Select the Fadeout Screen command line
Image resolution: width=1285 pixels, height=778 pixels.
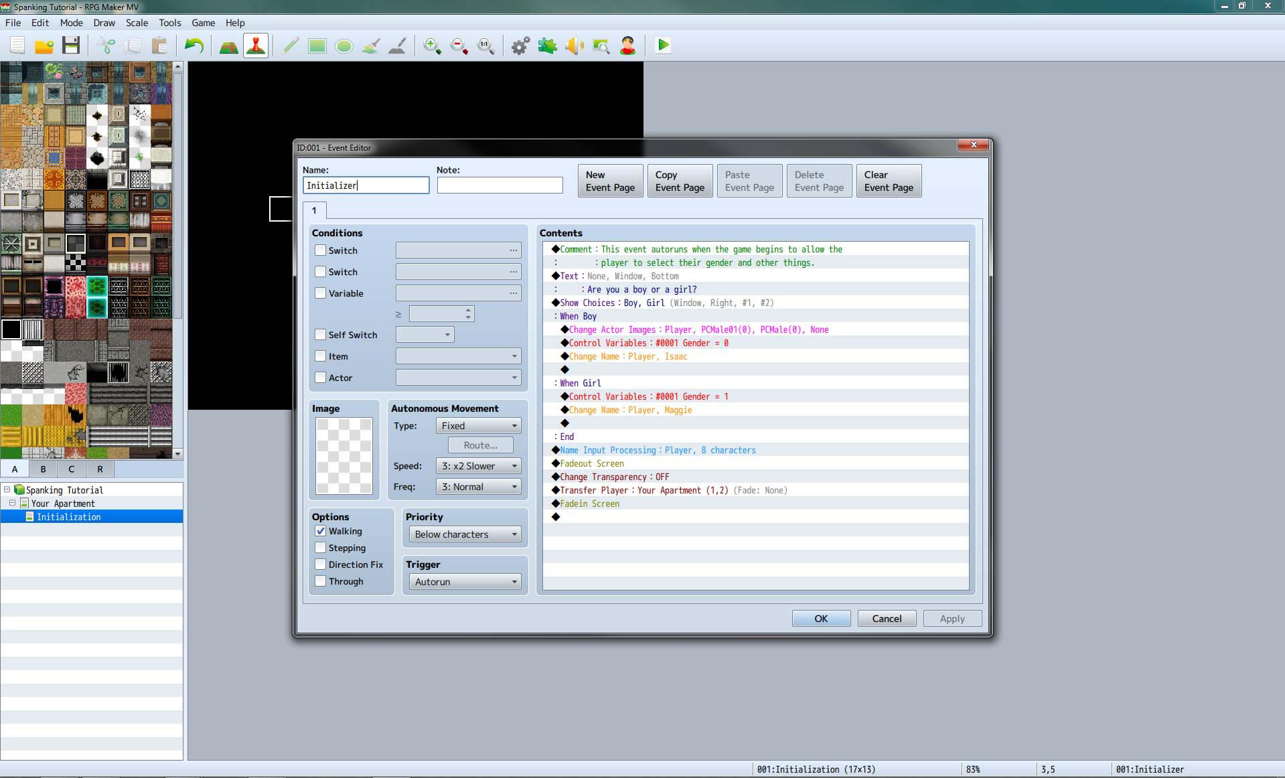[x=755, y=463]
